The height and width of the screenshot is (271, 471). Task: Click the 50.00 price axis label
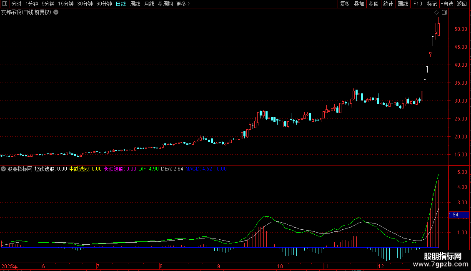[x=461, y=29]
